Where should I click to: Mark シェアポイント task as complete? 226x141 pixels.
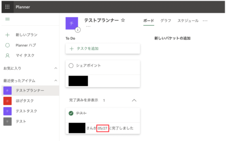[71, 66]
